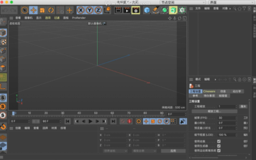Click the viewport pan move icon
The image size is (256, 160).
[170, 18]
